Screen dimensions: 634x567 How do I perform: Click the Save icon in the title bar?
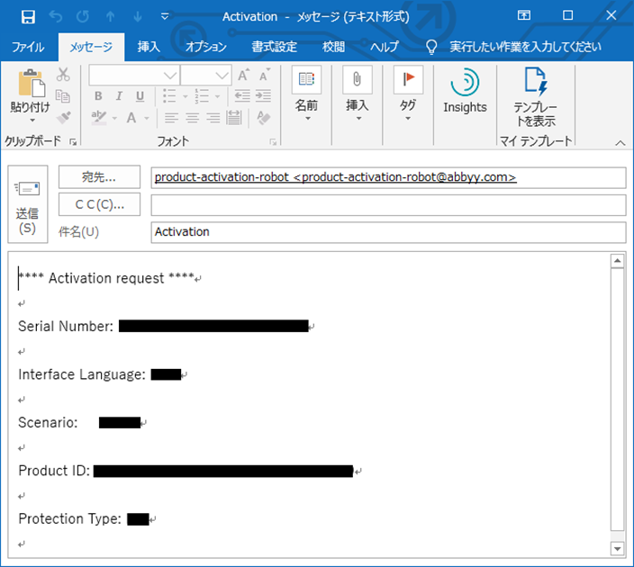coord(28,17)
